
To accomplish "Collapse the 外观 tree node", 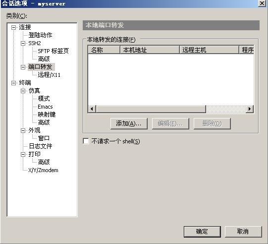I will pyautogui.click(x=23, y=131).
